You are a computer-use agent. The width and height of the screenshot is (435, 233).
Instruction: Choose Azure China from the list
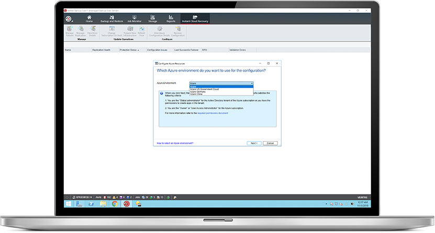pyautogui.click(x=221, y=94)
